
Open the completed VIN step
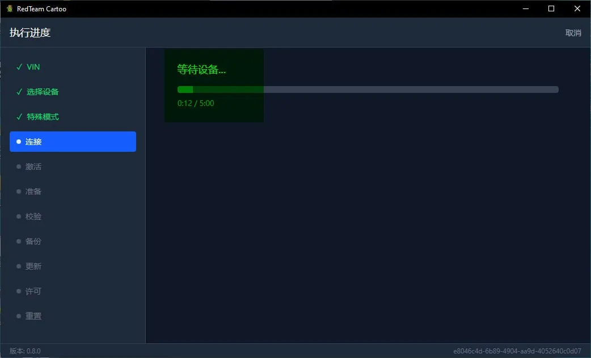(73, 67)
